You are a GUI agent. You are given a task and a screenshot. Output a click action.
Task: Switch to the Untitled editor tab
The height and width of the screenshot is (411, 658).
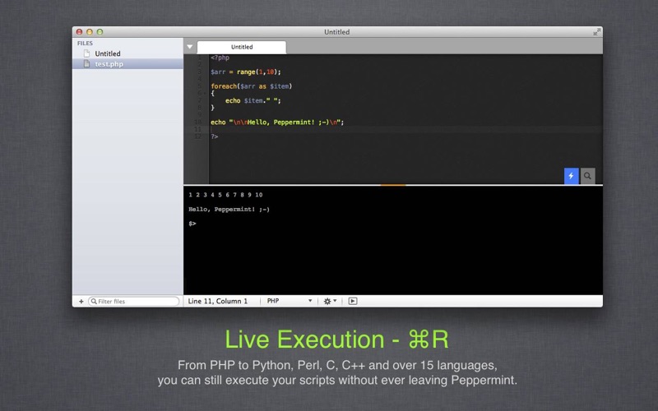click(242, 47)
